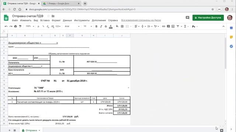Viewport: 236px width, 132px height.
Task: Apply strikethrough formatting
Action: [106, 26]
